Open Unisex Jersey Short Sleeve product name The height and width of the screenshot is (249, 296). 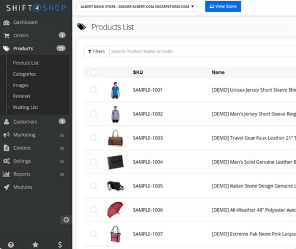[254, 90]
